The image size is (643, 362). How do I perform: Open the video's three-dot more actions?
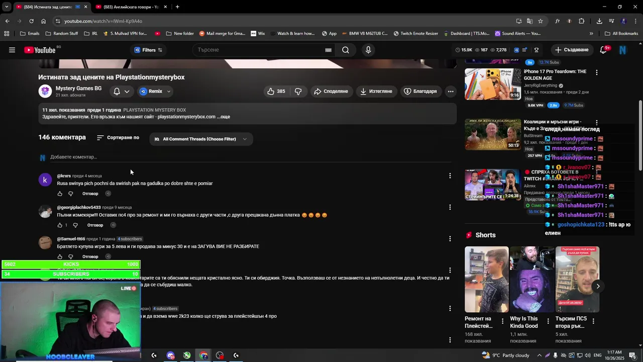pos(451,91)
